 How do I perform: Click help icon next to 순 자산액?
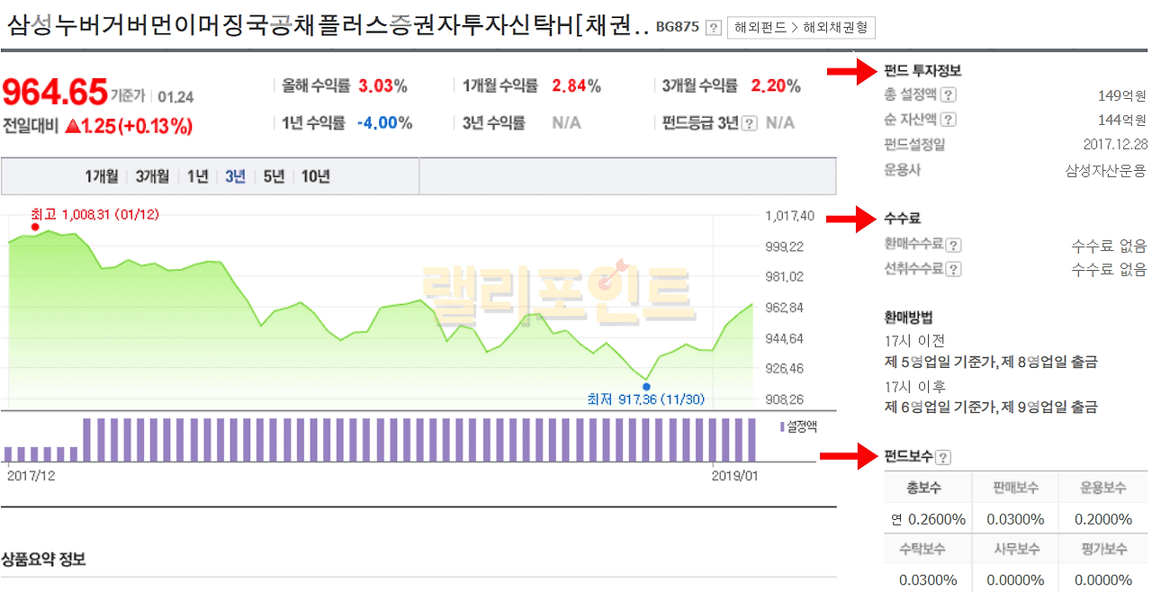pos(948,120)
